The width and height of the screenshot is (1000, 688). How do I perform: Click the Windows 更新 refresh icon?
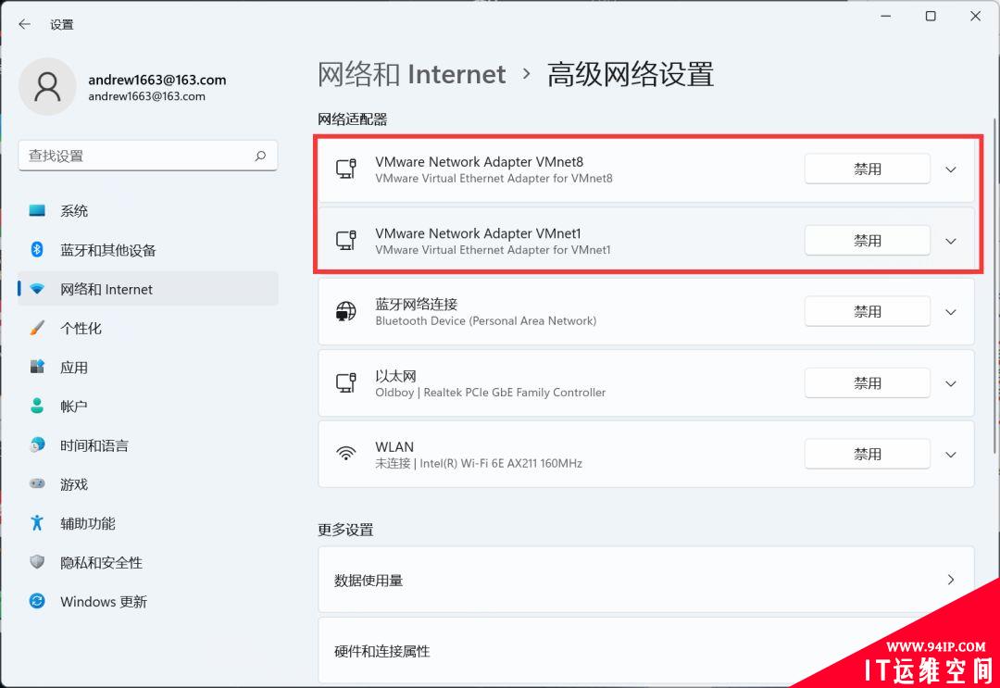(x=37, y=601)
